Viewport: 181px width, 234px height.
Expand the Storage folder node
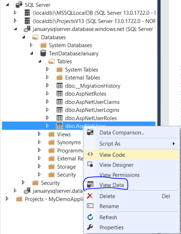(39, 166)
